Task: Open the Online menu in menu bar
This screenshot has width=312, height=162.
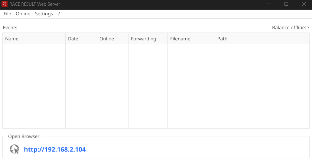Action: click(x=23, y=14)
